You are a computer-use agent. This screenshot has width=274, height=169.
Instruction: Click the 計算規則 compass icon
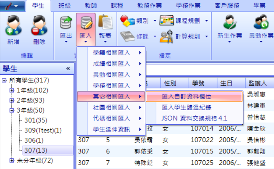(167, 36)
